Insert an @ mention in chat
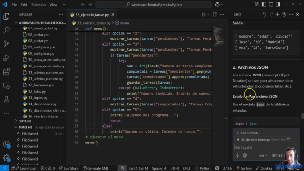Image resolution: width=304 pixels, height=171 pixels. pyautogui.click(x=245, y=155)
